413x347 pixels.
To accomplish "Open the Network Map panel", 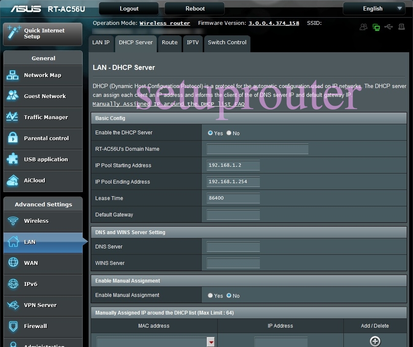I will pos(42,76).
